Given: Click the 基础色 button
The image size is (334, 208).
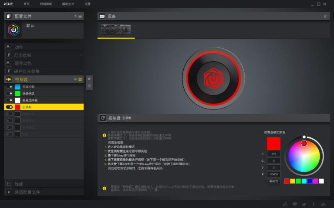Looking at the screenshot, I should tap(273, 181).
